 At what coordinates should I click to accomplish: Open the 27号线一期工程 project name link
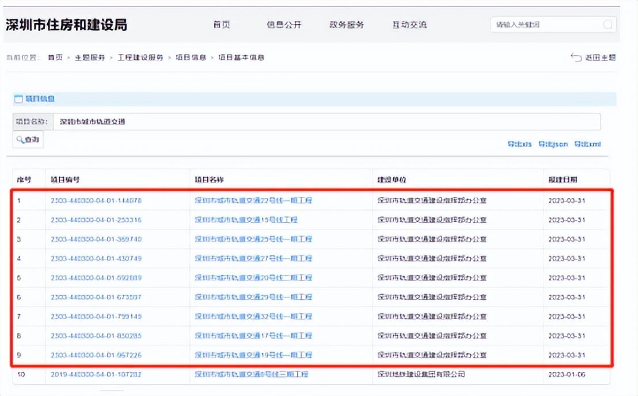[x=253, y=258]
